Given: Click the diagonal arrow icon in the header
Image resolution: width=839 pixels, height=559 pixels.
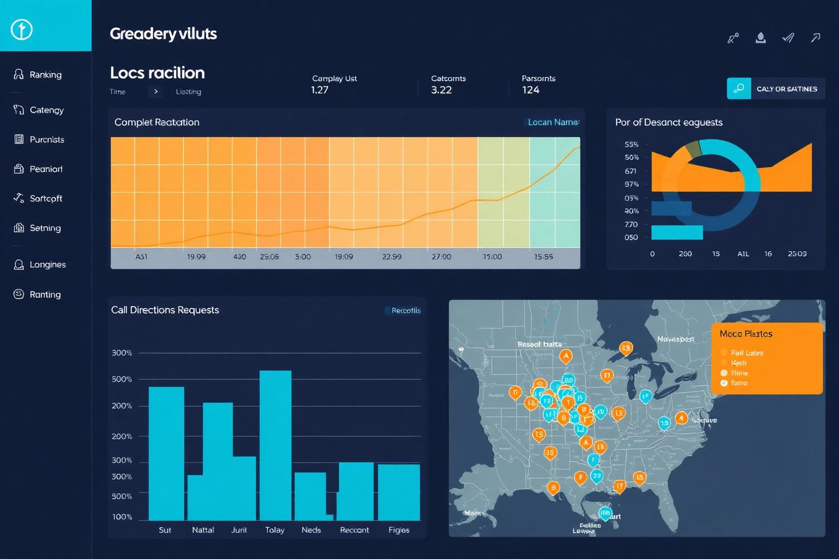Looking at the screenshot, I should point(816,38).
